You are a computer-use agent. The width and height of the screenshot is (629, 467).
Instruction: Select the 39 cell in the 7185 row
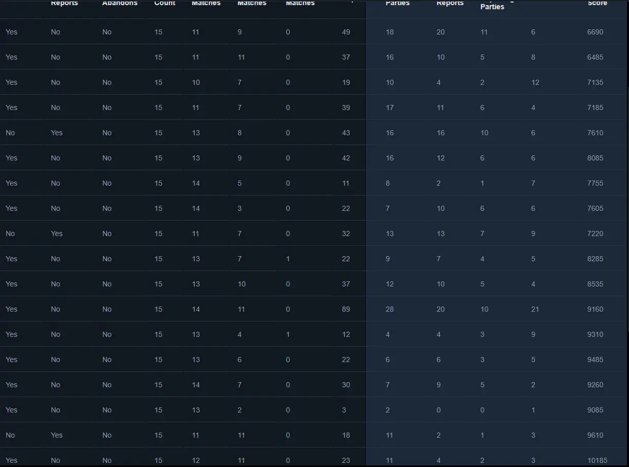pyautogui.click(x=346, y=107)
